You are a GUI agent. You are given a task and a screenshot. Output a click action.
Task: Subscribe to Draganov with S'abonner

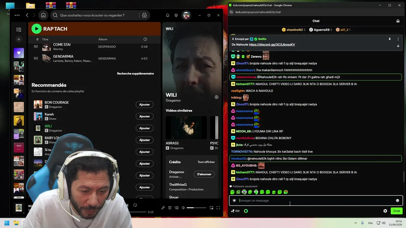click(x=204, y=174)
